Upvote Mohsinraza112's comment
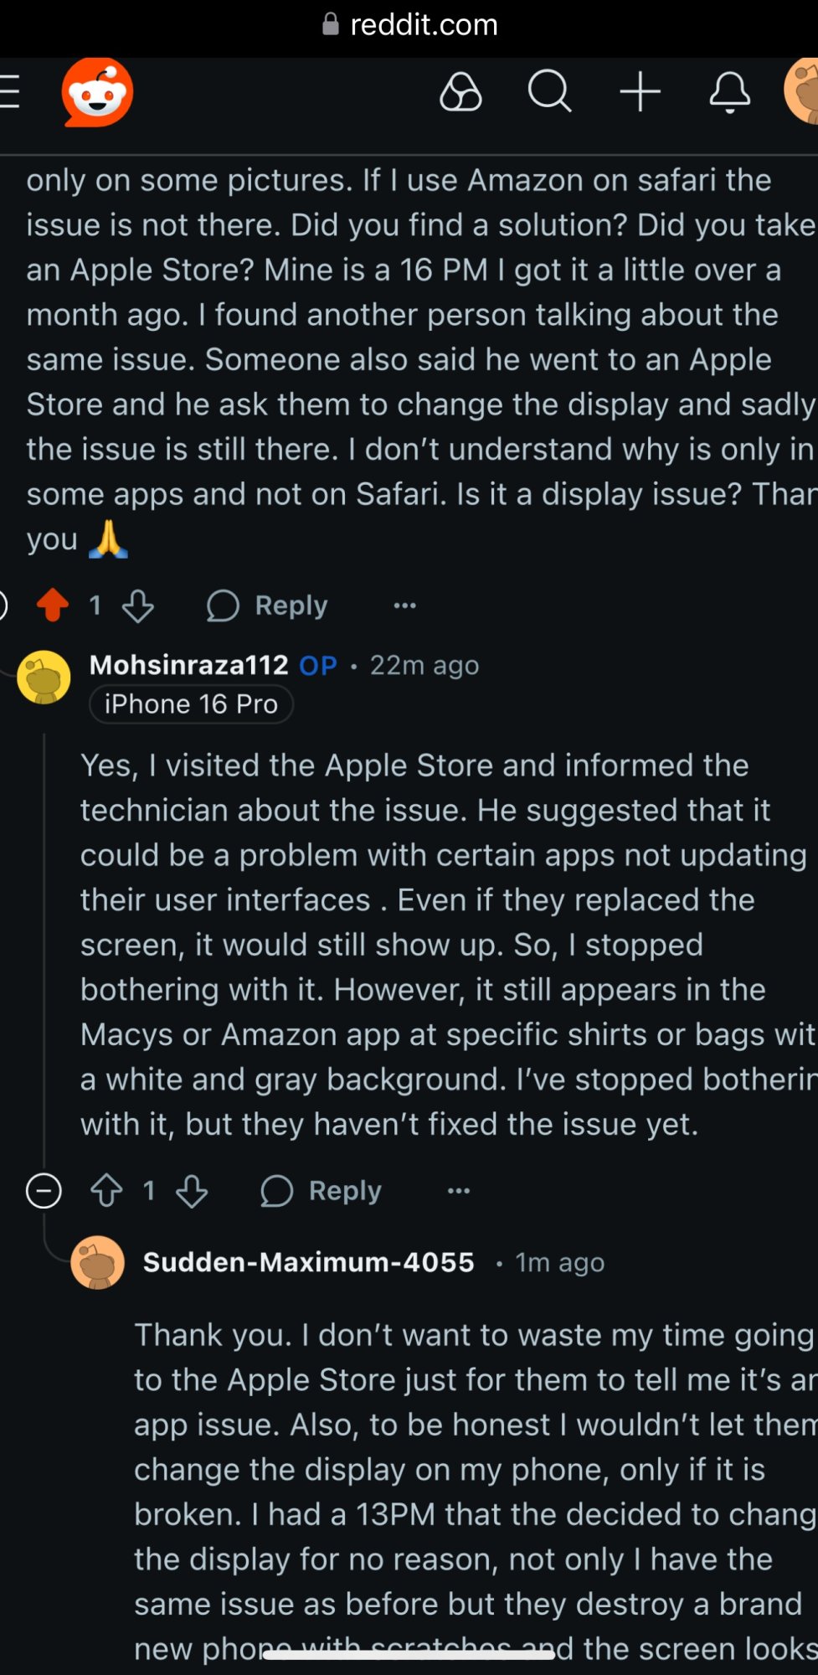Viewport: 818px width, 1675px height. 106,1190
